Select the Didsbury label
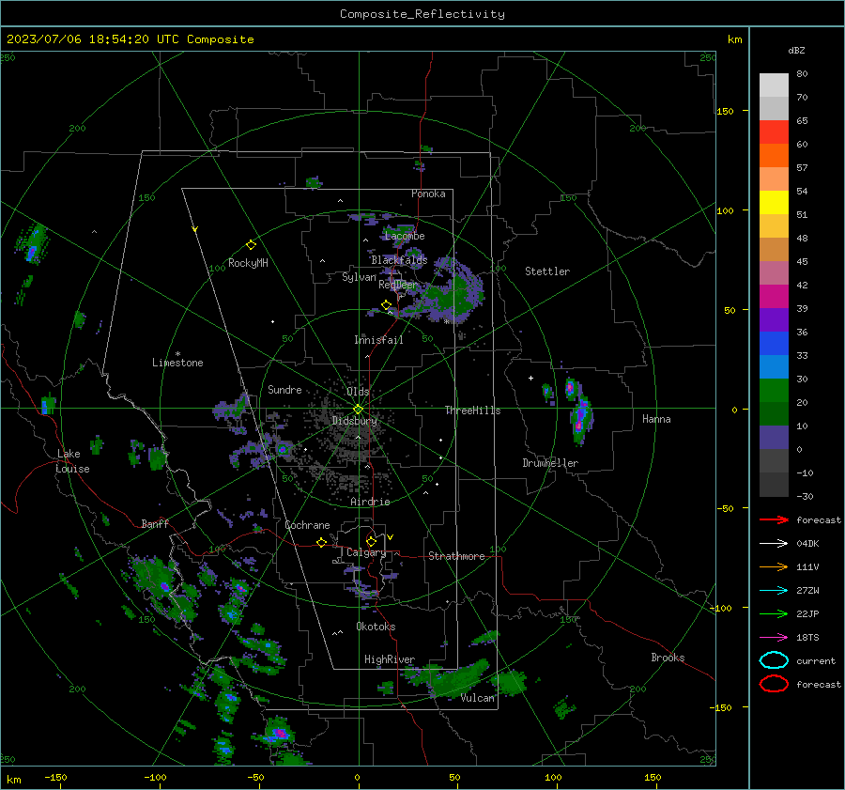845x790 pixels. pyautogui.click(x=355, y=421)
